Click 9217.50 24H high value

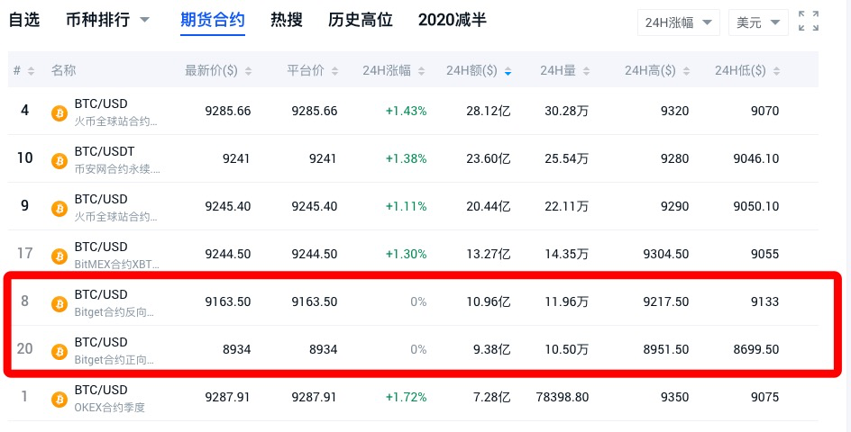[x=666, y=301]
